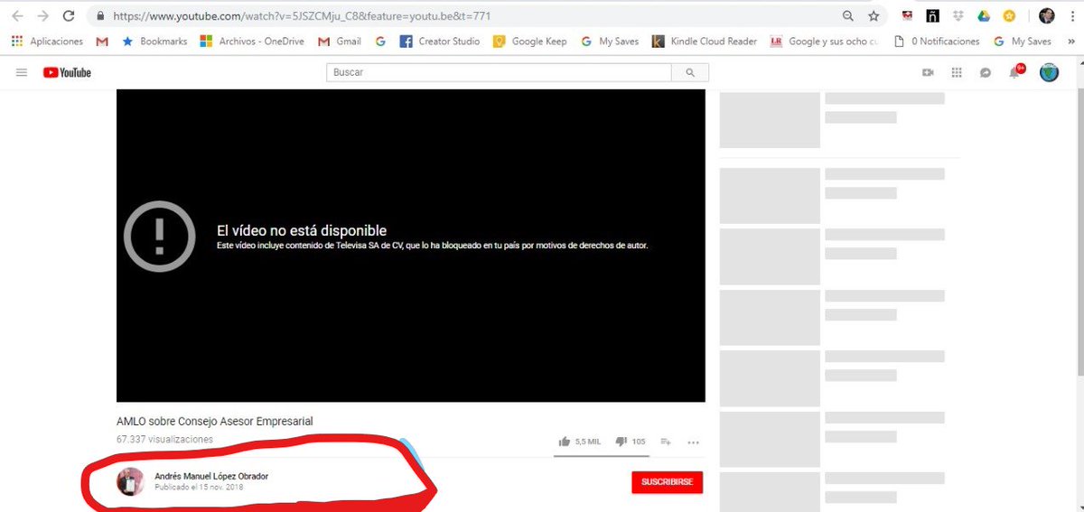The width and height of the screenshot is (1084, 512).
Task: Open the YouTube account avatar menu
Action: (x=1049, y=72)
